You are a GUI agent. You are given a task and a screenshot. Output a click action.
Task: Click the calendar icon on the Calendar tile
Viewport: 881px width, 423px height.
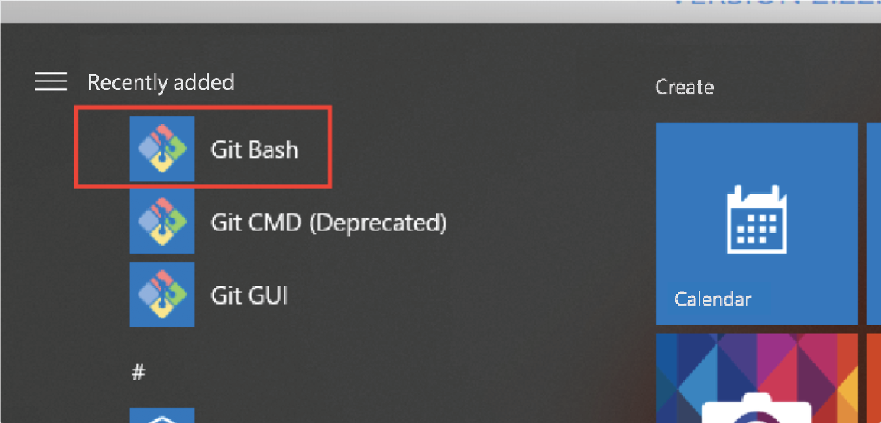756,220
